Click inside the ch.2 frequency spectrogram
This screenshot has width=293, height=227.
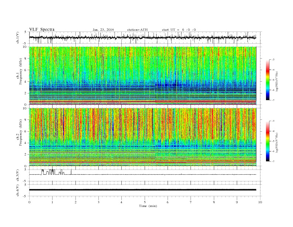pos(143,137)
